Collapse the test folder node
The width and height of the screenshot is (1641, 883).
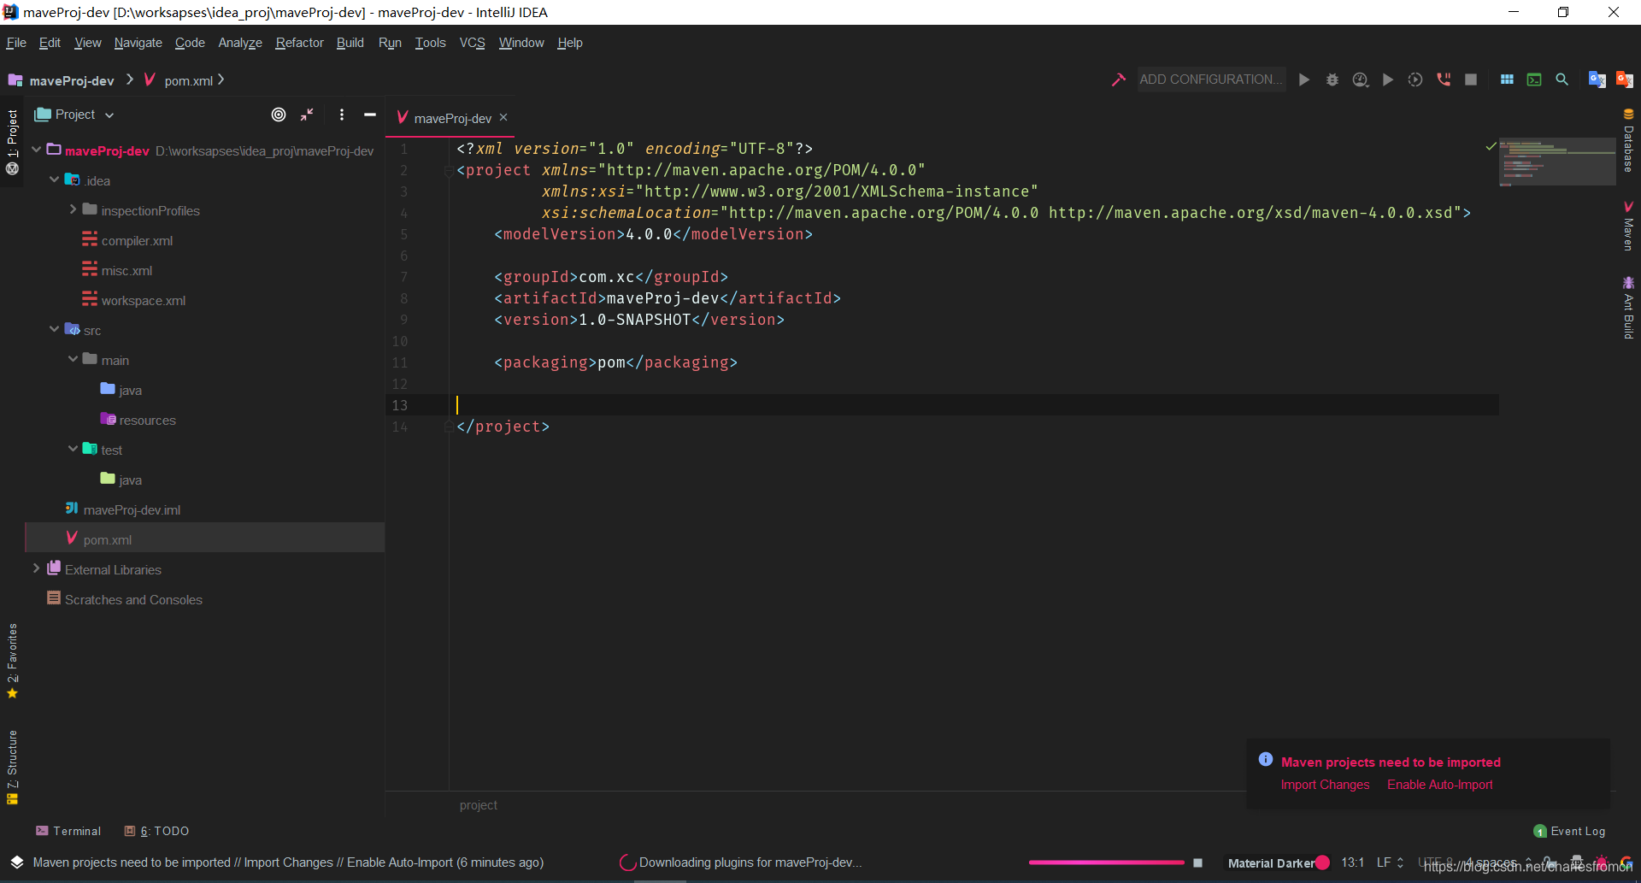tap(73, 449)
